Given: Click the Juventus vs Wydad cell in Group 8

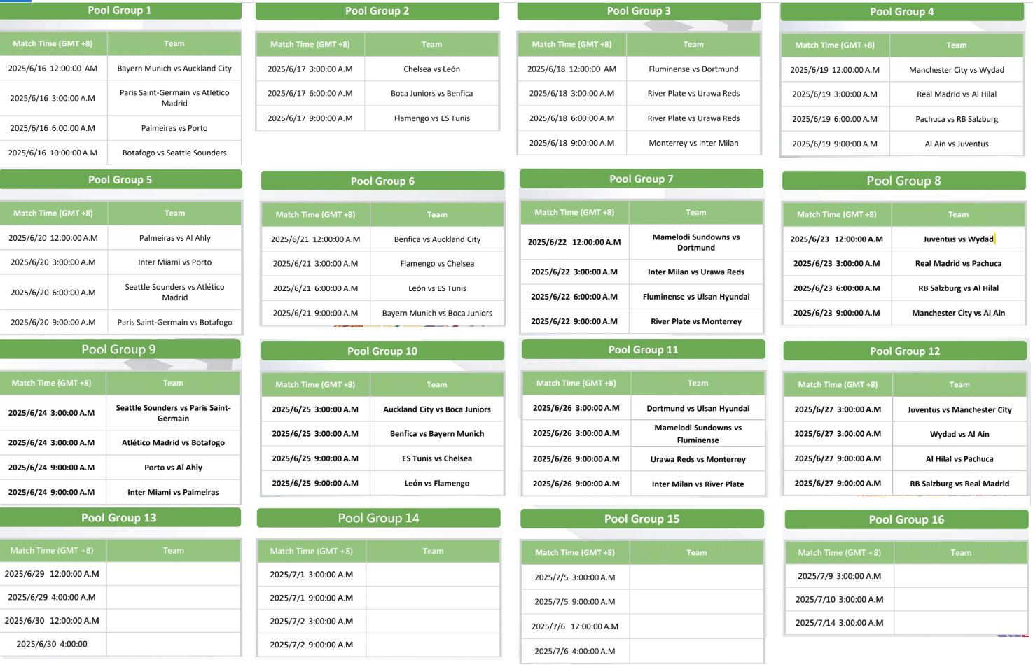Looking at the screenshot, I should pos(958,239).
